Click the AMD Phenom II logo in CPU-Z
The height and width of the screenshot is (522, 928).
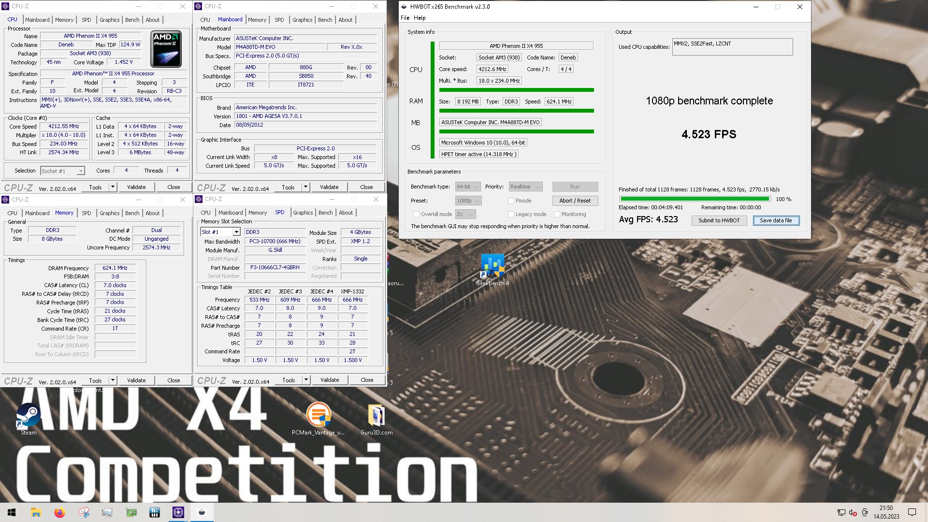[166, 49]
